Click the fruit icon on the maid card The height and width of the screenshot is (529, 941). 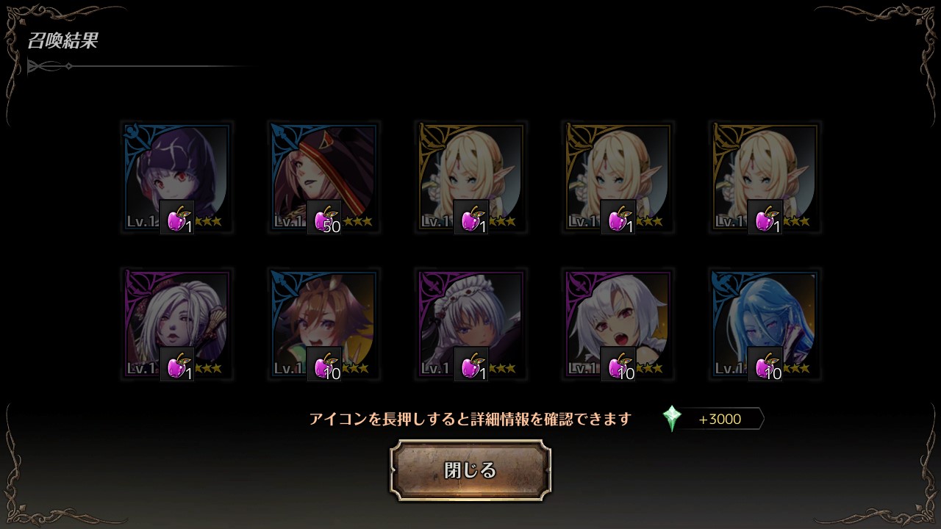(471, 364)
